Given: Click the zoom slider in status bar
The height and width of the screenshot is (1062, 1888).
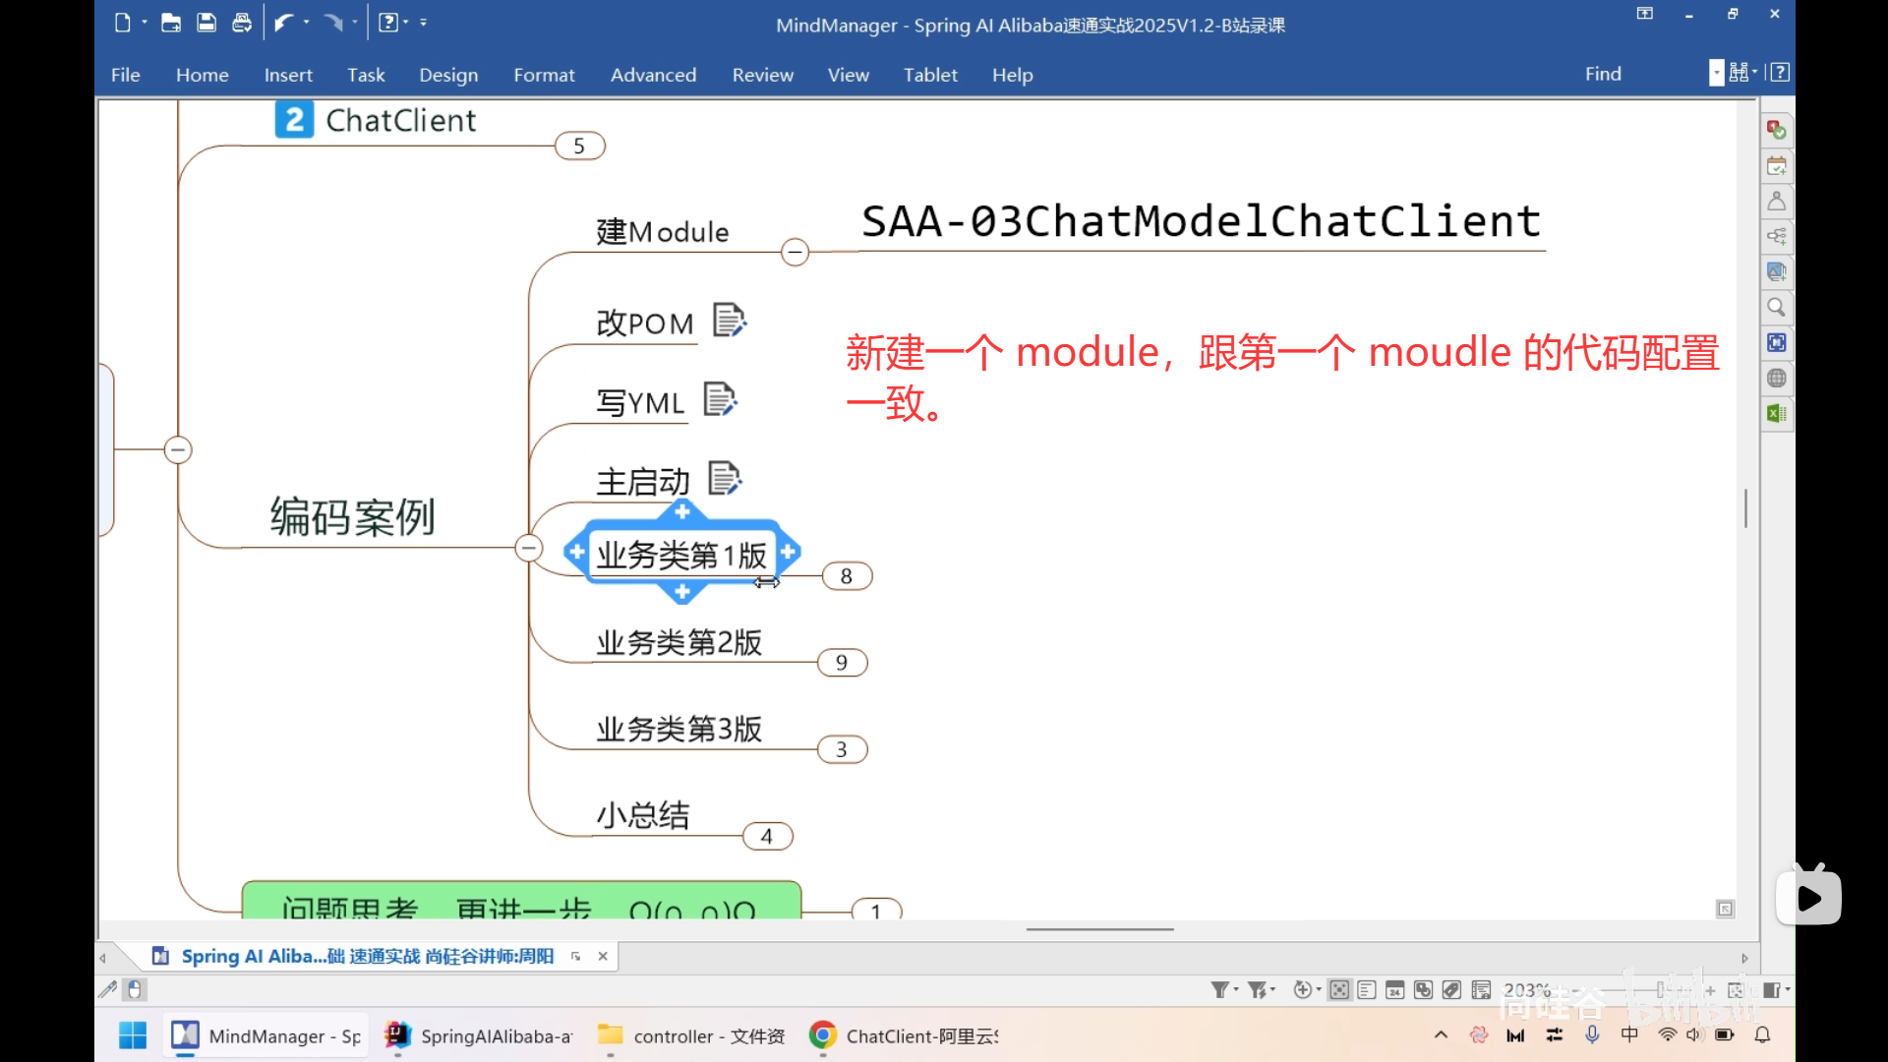Looking at the screenshot, I should tap(1660, 990).
